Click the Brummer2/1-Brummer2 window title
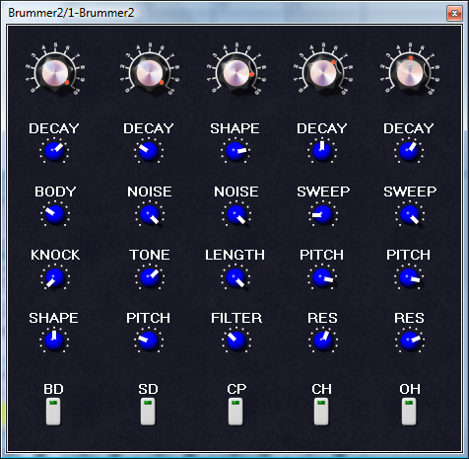 (71, 13)
